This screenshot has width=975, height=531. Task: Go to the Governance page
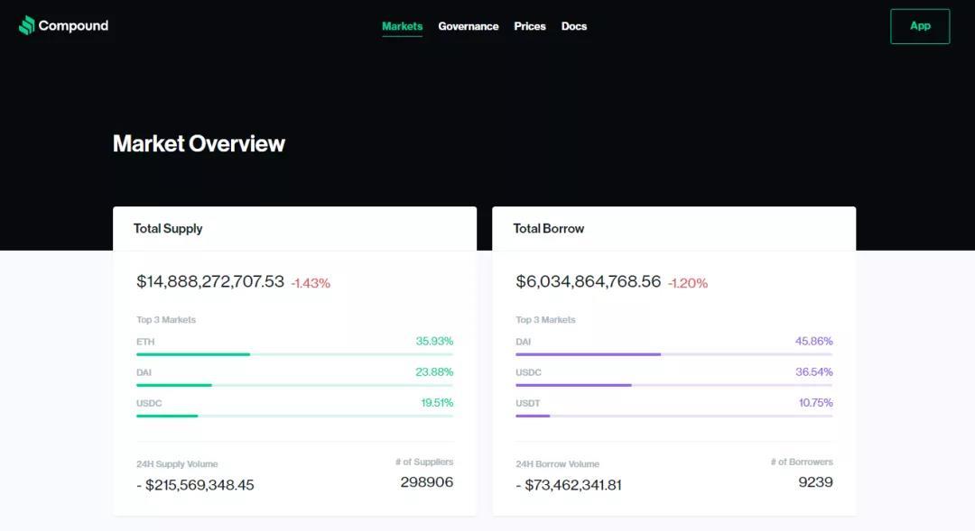(468, 26)
